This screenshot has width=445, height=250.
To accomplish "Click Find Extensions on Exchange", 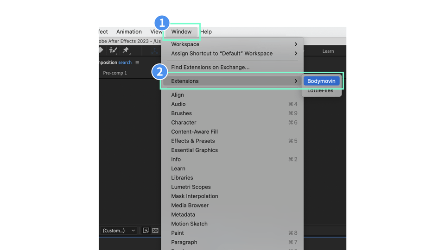I will coord(210,68).
